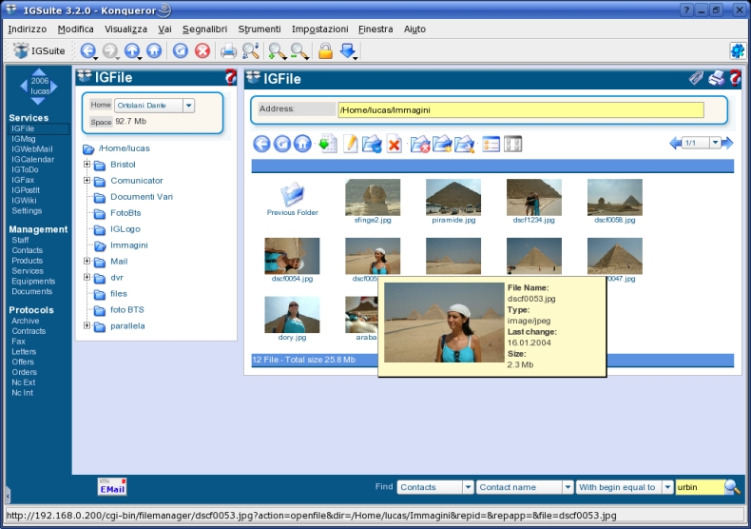Screen dimensions: 751x529
Task: Switch to the detailed list view icon
Action: [x=491, y=144]
